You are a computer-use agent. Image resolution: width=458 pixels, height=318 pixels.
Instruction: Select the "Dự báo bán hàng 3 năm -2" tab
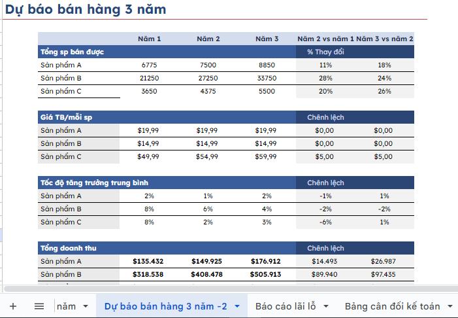[x=165, y=306]
